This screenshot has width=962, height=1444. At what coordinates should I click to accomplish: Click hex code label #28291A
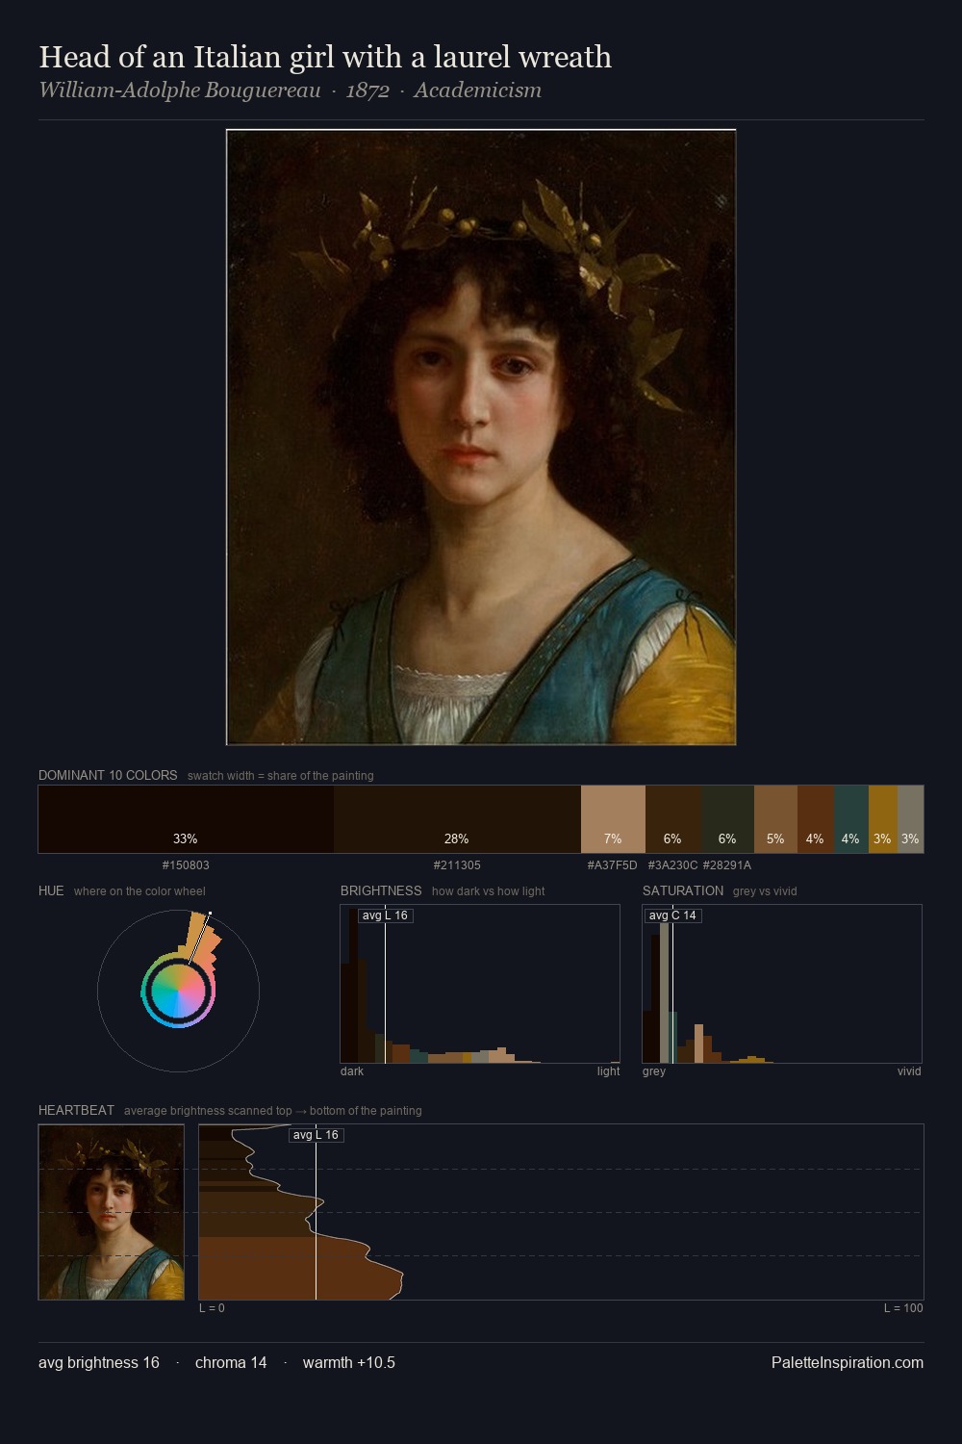[727, 865]
